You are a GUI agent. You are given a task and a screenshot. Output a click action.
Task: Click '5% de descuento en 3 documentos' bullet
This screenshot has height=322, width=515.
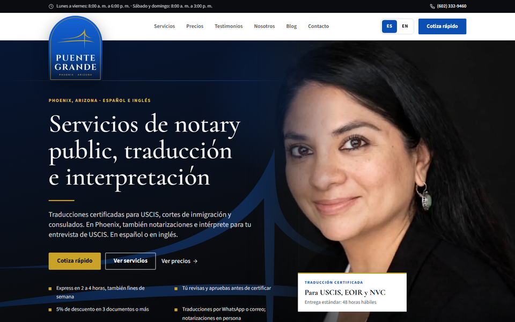tap(102, 310)
